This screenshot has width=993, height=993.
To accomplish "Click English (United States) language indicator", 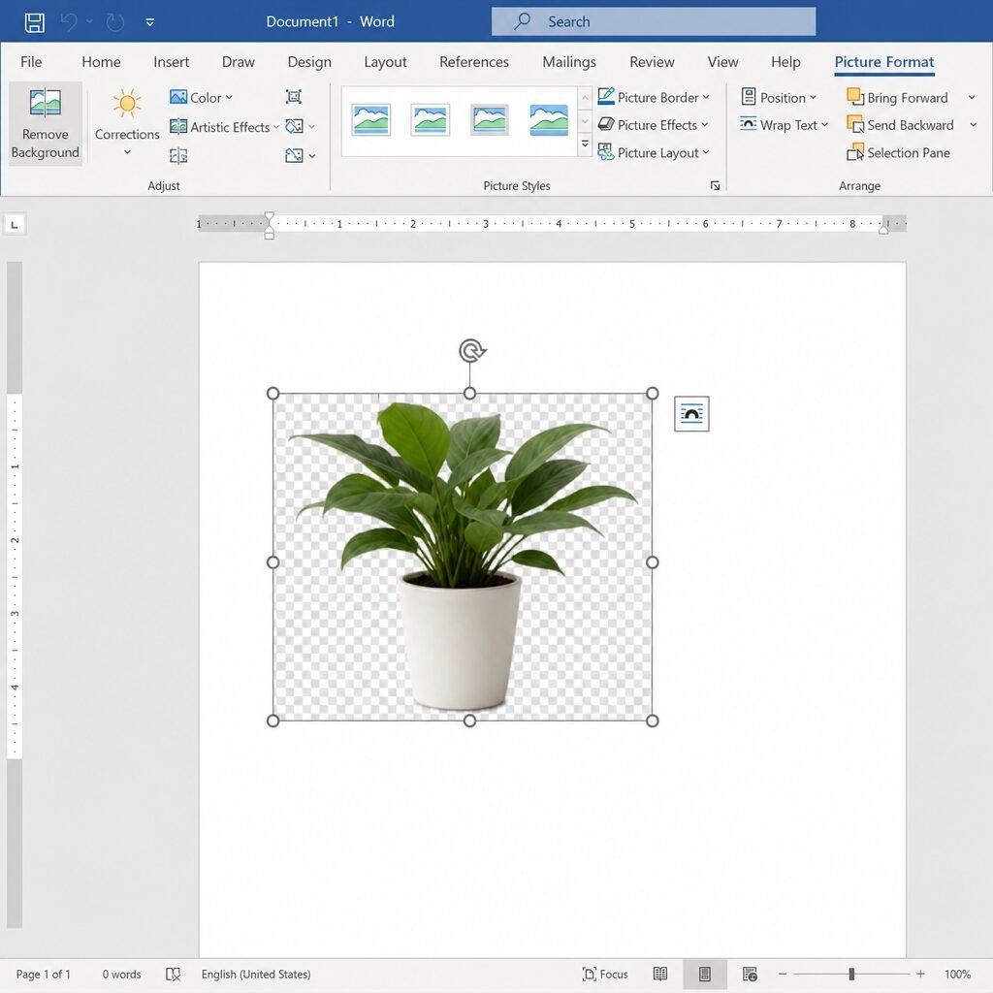I will pyautogui.click(x=256, y=974).
